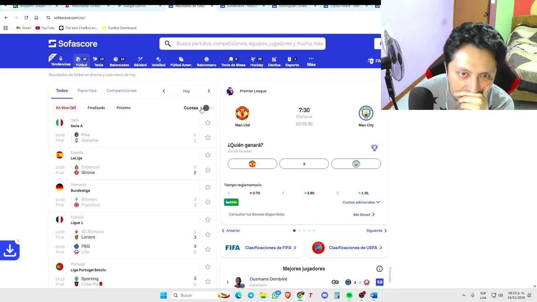537x302 pixels.
Task: Open the Esports section
Action: (292, 61)
